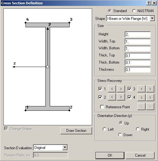Click the Width, Bottom input field

point(138,48)
